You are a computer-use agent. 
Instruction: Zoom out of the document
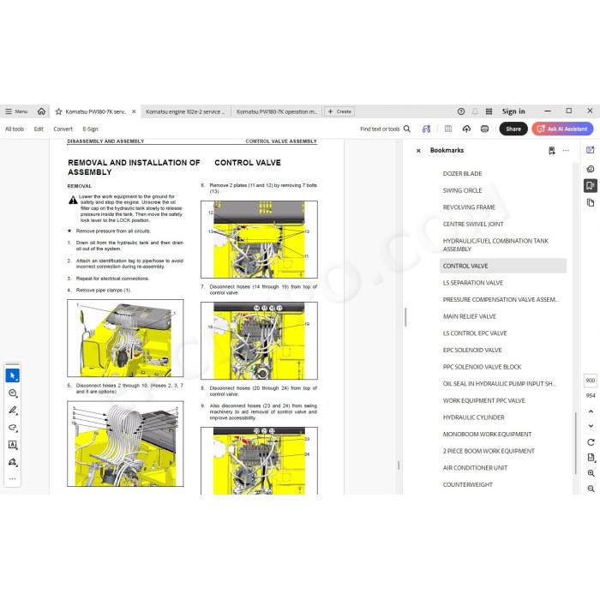[x=591, y=489]
